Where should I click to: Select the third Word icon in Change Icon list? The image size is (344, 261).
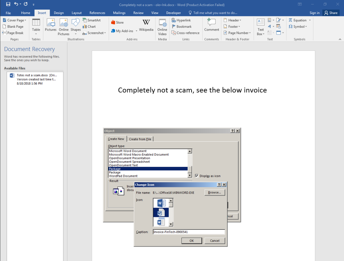[x=161, y=222]
